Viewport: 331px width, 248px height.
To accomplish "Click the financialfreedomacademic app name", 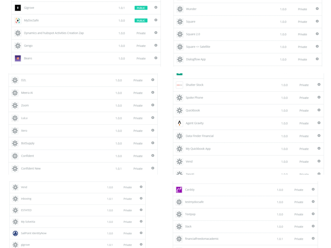I will coord(202,239).
